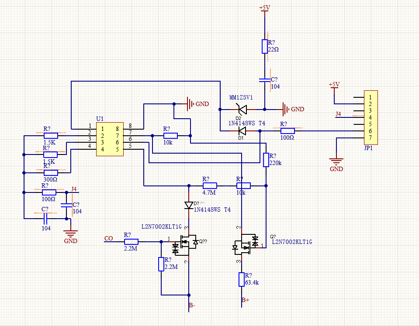Click the 300Ω value text

tap(51, 180)
